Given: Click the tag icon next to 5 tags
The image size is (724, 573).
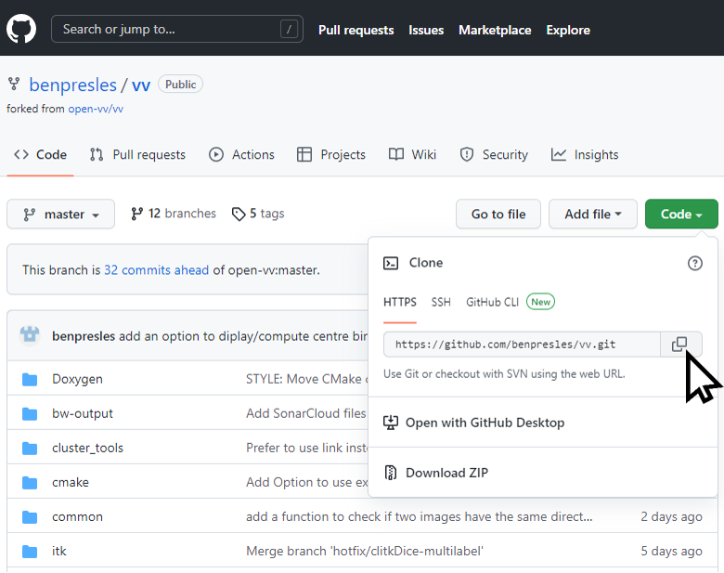Looking at the screenshot, I should (239, 214).
